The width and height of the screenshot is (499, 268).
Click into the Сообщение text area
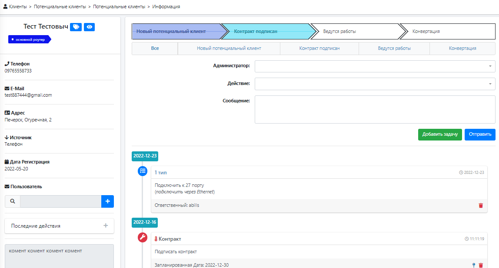click(375, 109)
